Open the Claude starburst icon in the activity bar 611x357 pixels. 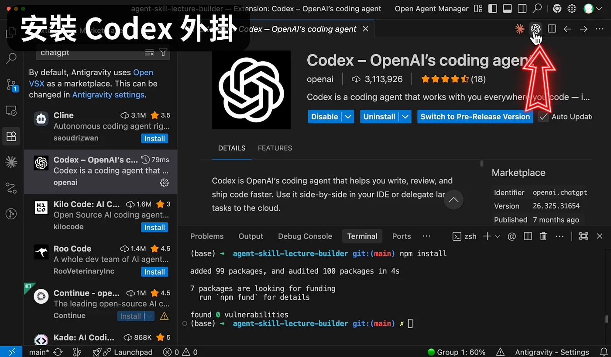(11, 163)
